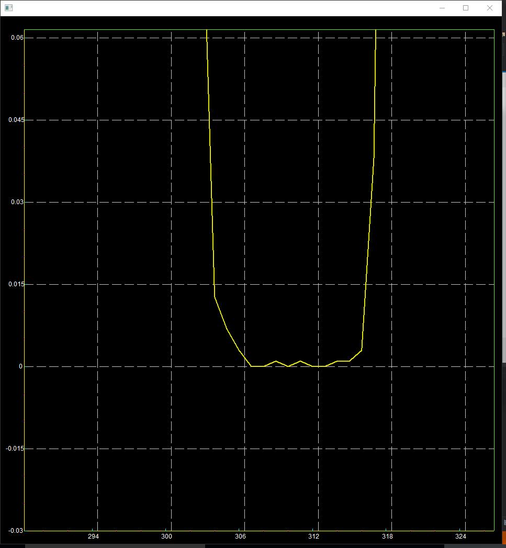Close the plot window
The height and width of the screenshot is (548, 506).
[490, 8]
